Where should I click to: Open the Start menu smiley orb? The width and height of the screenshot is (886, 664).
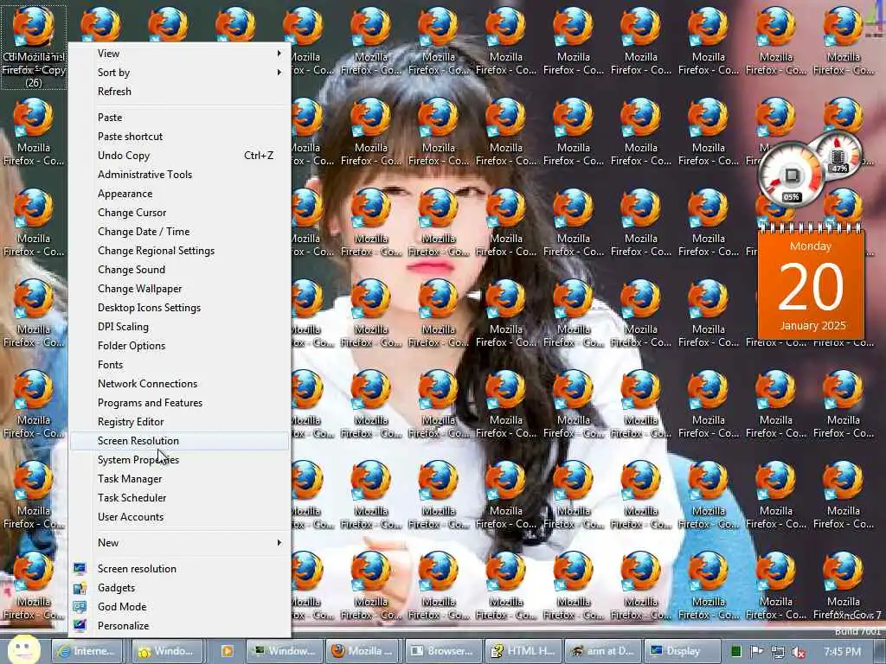(x=23, y=649)
